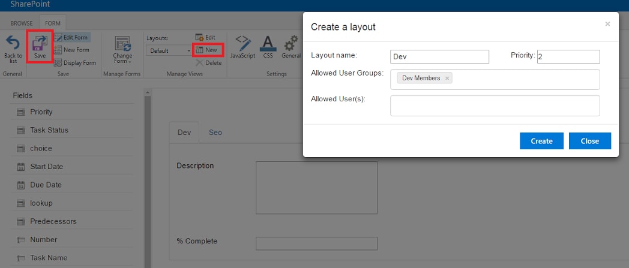Screen dimensions: 629x268
Task: Click the Allowed User(s) input box
Action: [x=495, y=106]
